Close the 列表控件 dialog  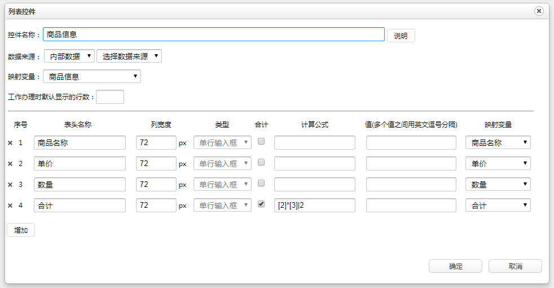point(539,11)
